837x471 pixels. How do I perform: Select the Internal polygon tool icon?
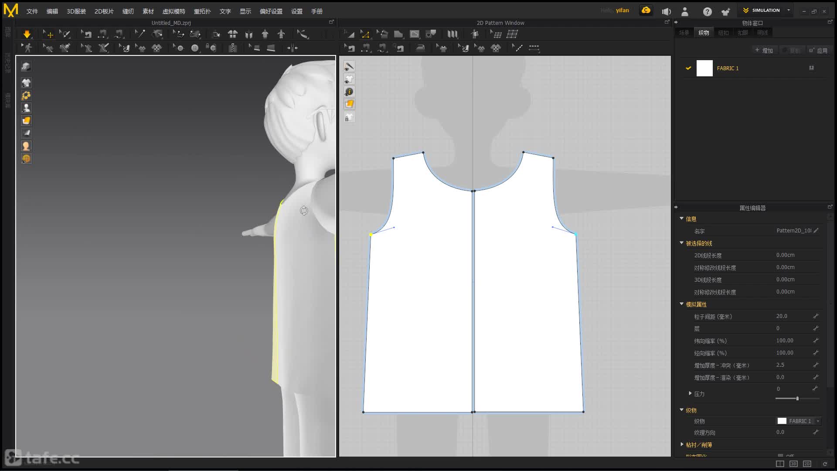tap(415, 34)
